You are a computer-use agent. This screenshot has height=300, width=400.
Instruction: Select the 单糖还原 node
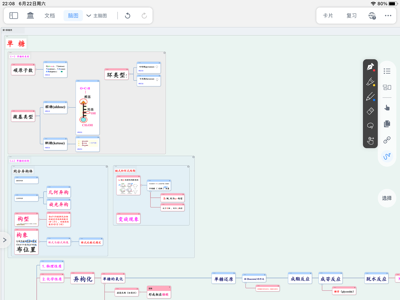pos(224,278)
